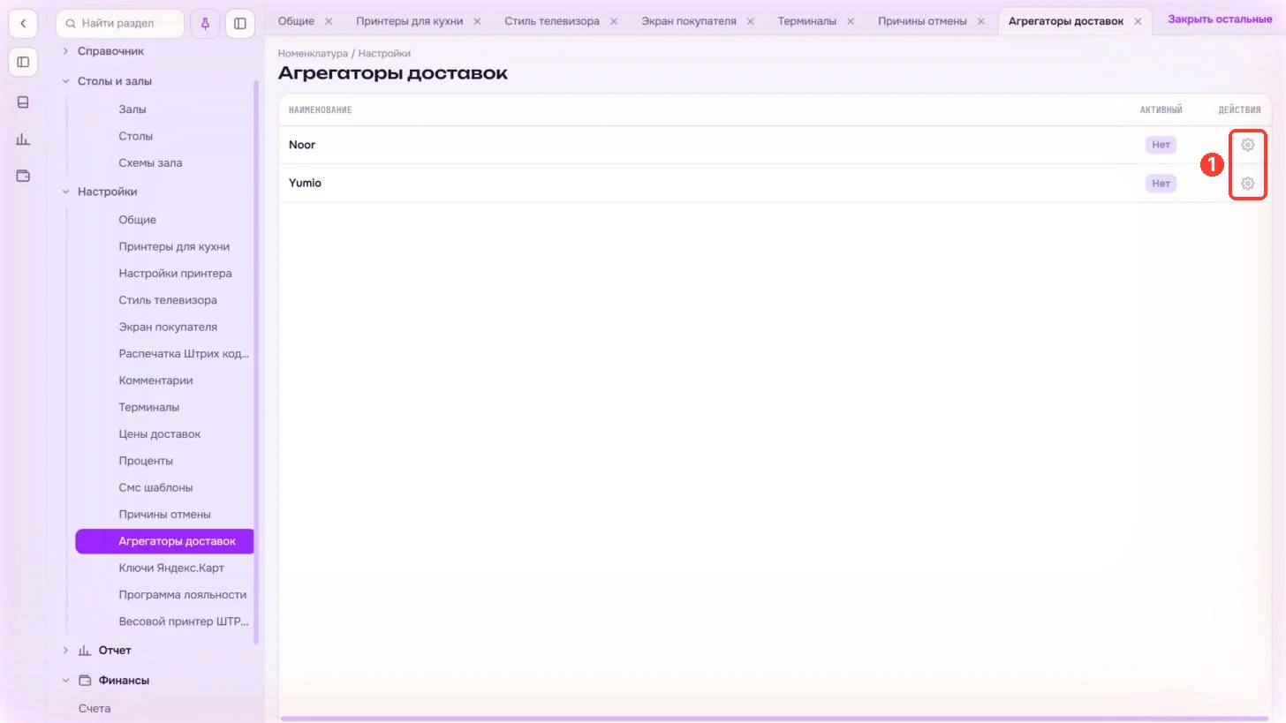
Task: Open the layout panel icon in left rail
Action: pos(23,62)
